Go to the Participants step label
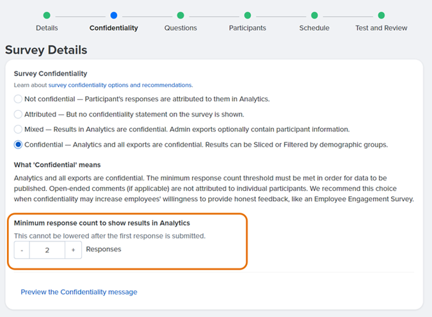Viewport: 432px width, 317px height. (x=248, y=28)
